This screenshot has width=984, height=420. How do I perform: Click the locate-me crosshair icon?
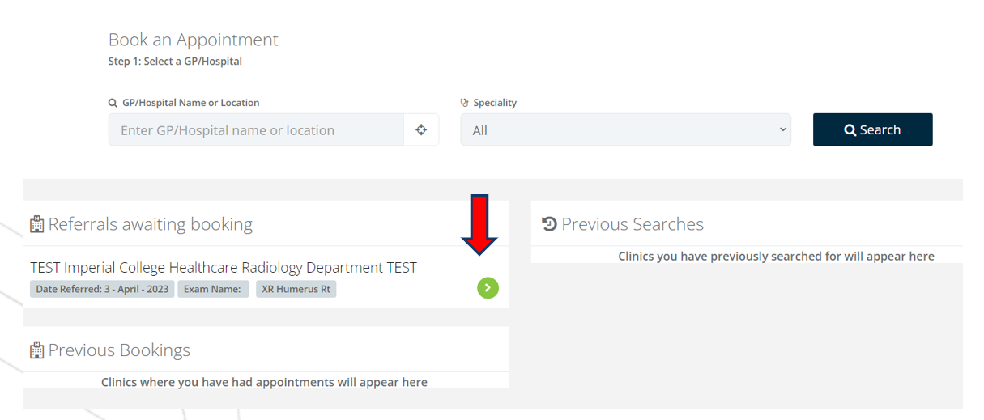(421, 129)
